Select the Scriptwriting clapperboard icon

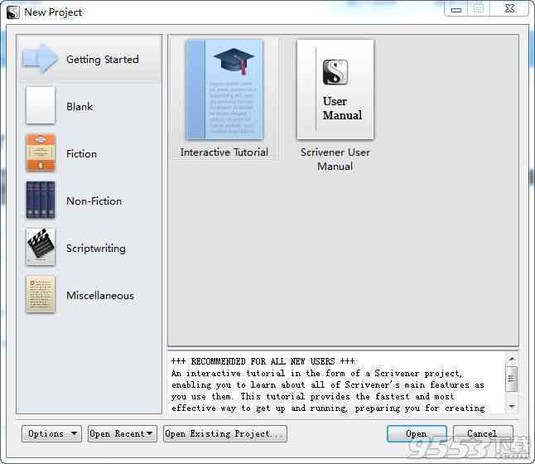41,247
